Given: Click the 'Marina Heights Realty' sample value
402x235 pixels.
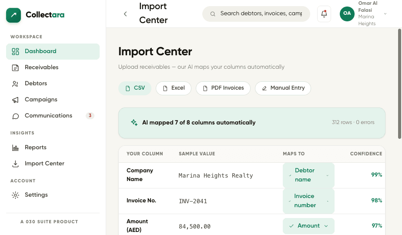Looking at the screenshot, I should point(216,175).
